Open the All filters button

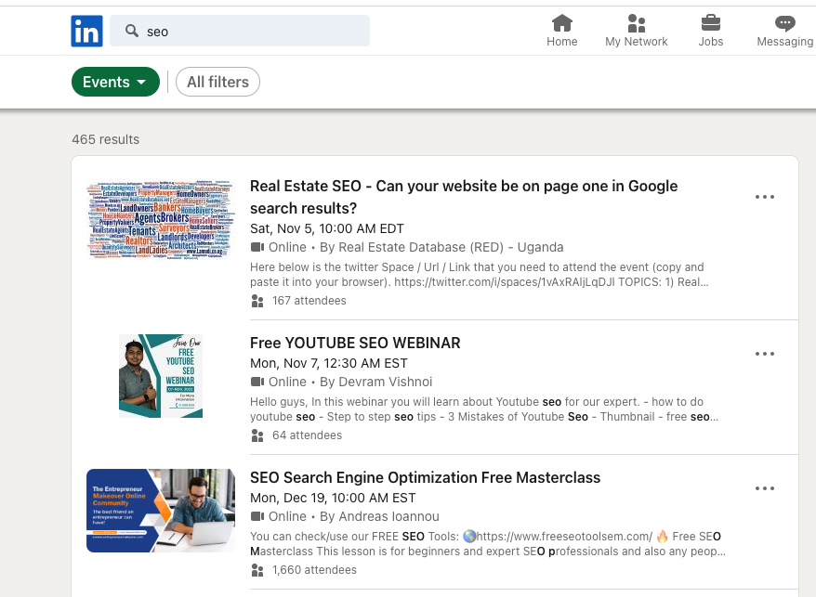(x=218, y=82)
